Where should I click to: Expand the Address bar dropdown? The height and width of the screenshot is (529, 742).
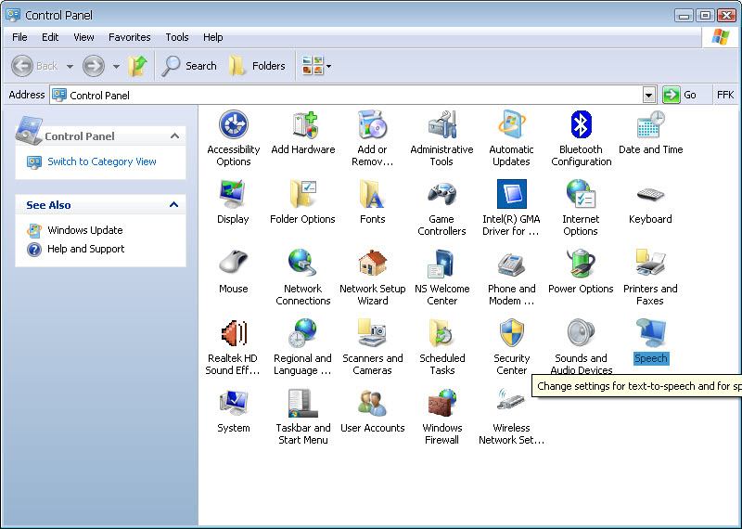pyautogui.click(x=649, y=96)
